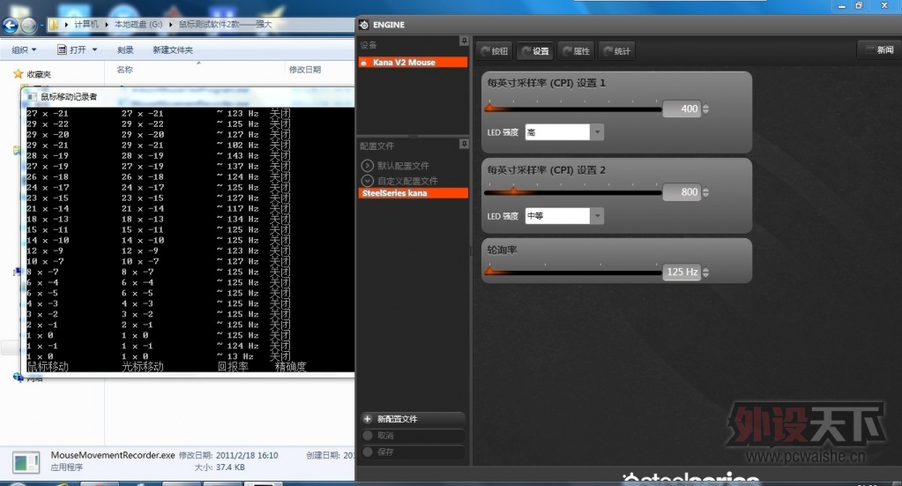Viewport: 902px width, 486px height.
Task: Click 打开 open button in Explorer toolbar
Action: point(71,50)
